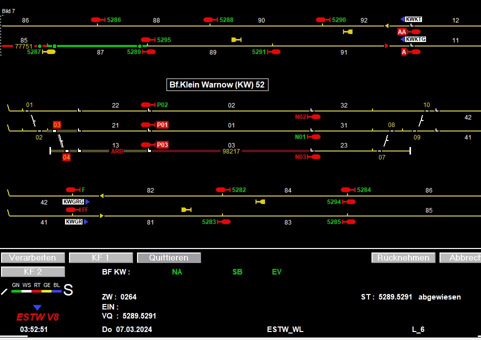Click the KWKTG direction arrow label

coord(413,39)
